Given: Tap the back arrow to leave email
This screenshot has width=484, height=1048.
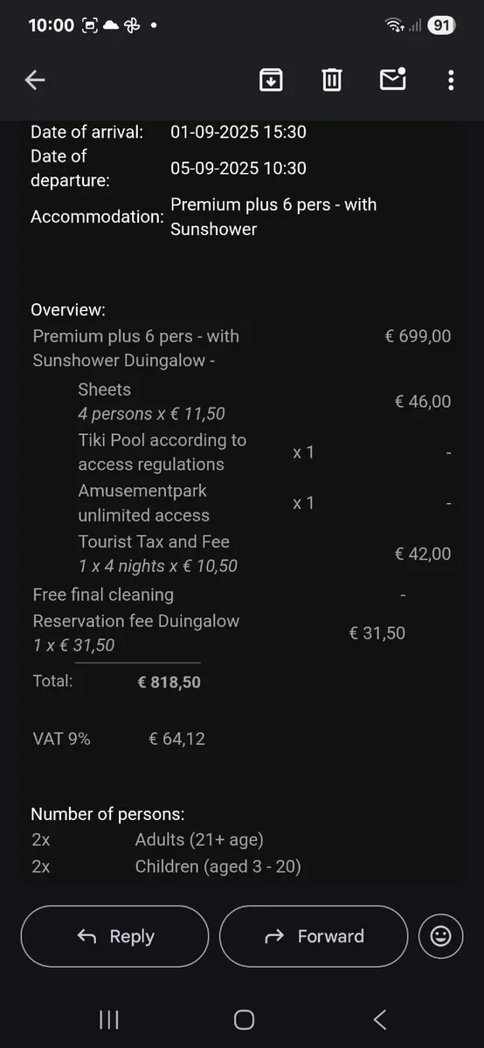Looking at the screenshot, I should pos(35,80).
